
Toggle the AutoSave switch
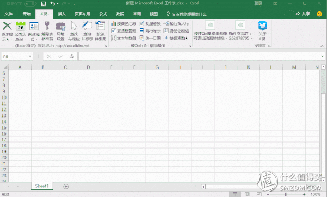30,4
